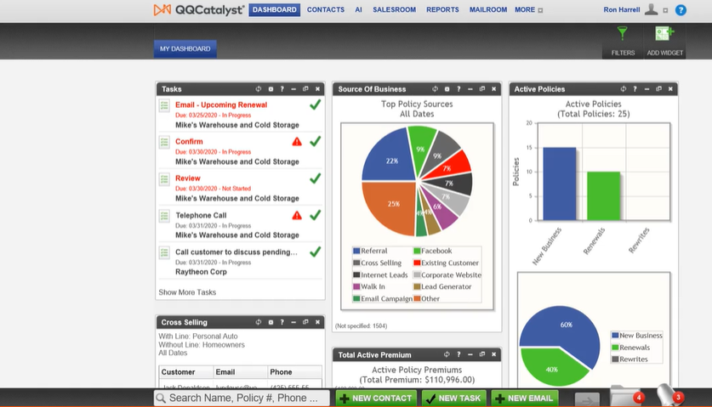
Task: Click the Add Widget icon
Action: [664, 34]
